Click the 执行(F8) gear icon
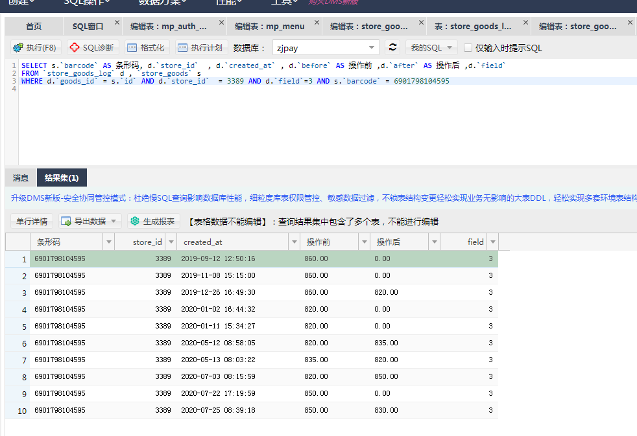This screenshot has height=436, width=637. click(18, 48)
